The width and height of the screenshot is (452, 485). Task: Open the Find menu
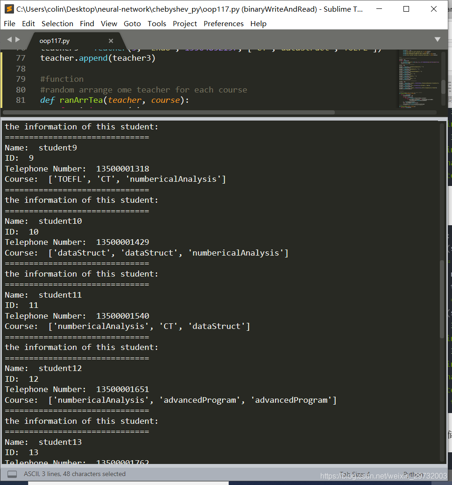click(x=87, y=23)
